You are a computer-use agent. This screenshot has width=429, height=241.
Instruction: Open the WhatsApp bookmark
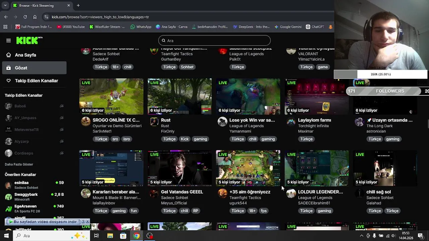pyautogui.click(x=141, y=27)
